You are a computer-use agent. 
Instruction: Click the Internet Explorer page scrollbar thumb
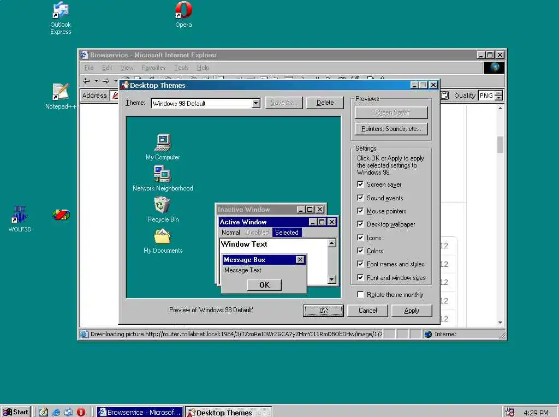click(500, 144)
